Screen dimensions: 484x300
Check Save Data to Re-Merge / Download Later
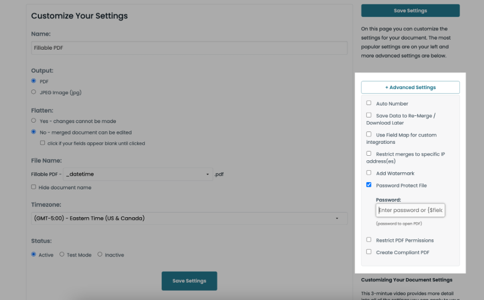[x=369, y=115]
